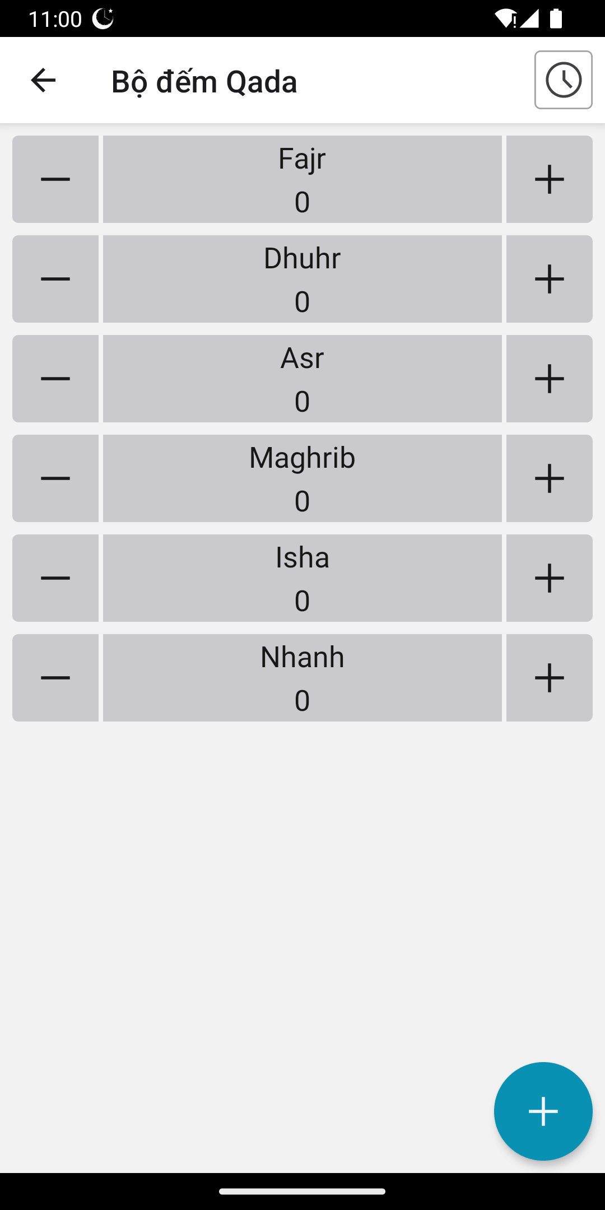Decrease the Dhuhr counter
Screen dimensions: 605x1210
55,279
